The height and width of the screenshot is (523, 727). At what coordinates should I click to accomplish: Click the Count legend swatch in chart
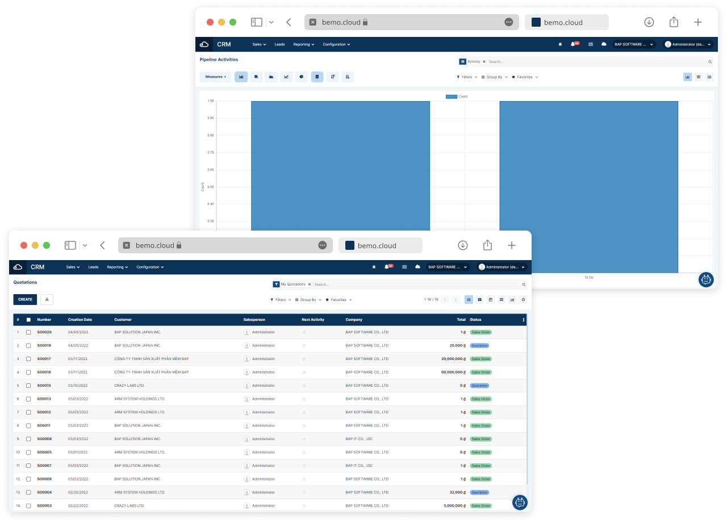pos(452,97)
